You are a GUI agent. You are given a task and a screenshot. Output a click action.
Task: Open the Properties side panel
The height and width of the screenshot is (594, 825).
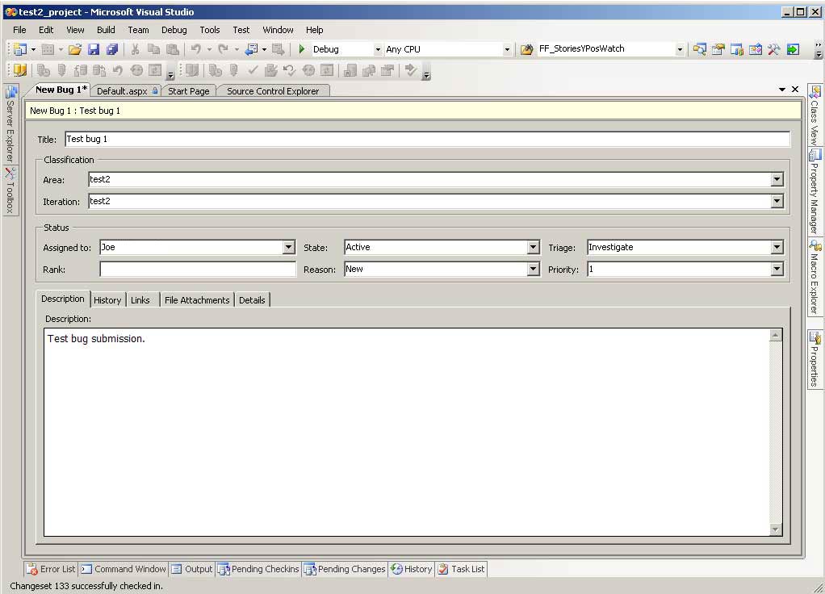[815, 361]
